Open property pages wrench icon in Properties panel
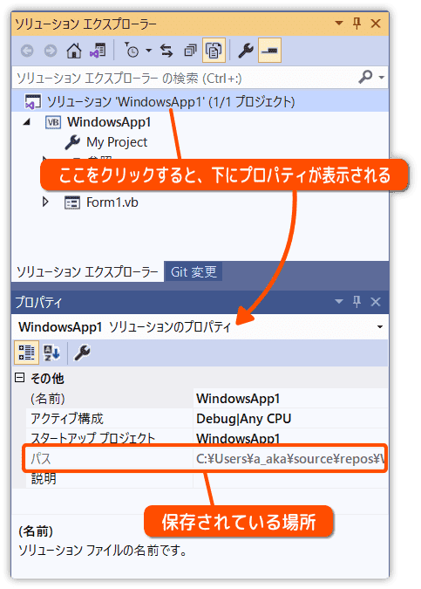421x589 pixels. [x=81, y=353]
